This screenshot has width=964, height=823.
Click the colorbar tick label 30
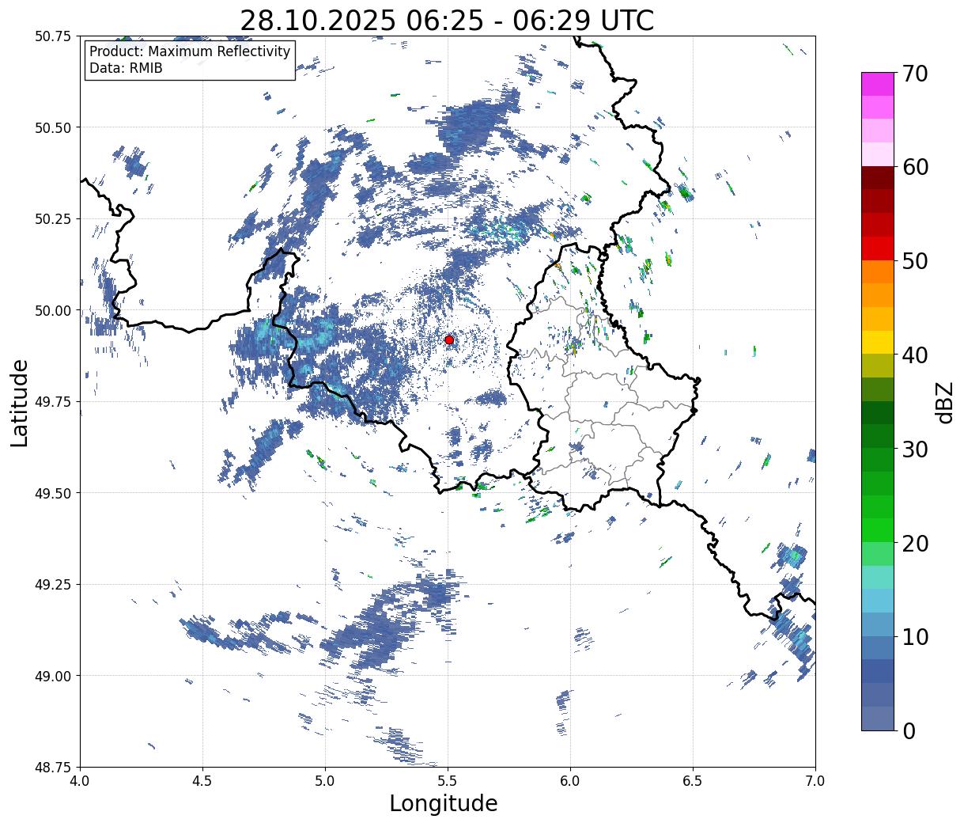[x=914, y=449]
